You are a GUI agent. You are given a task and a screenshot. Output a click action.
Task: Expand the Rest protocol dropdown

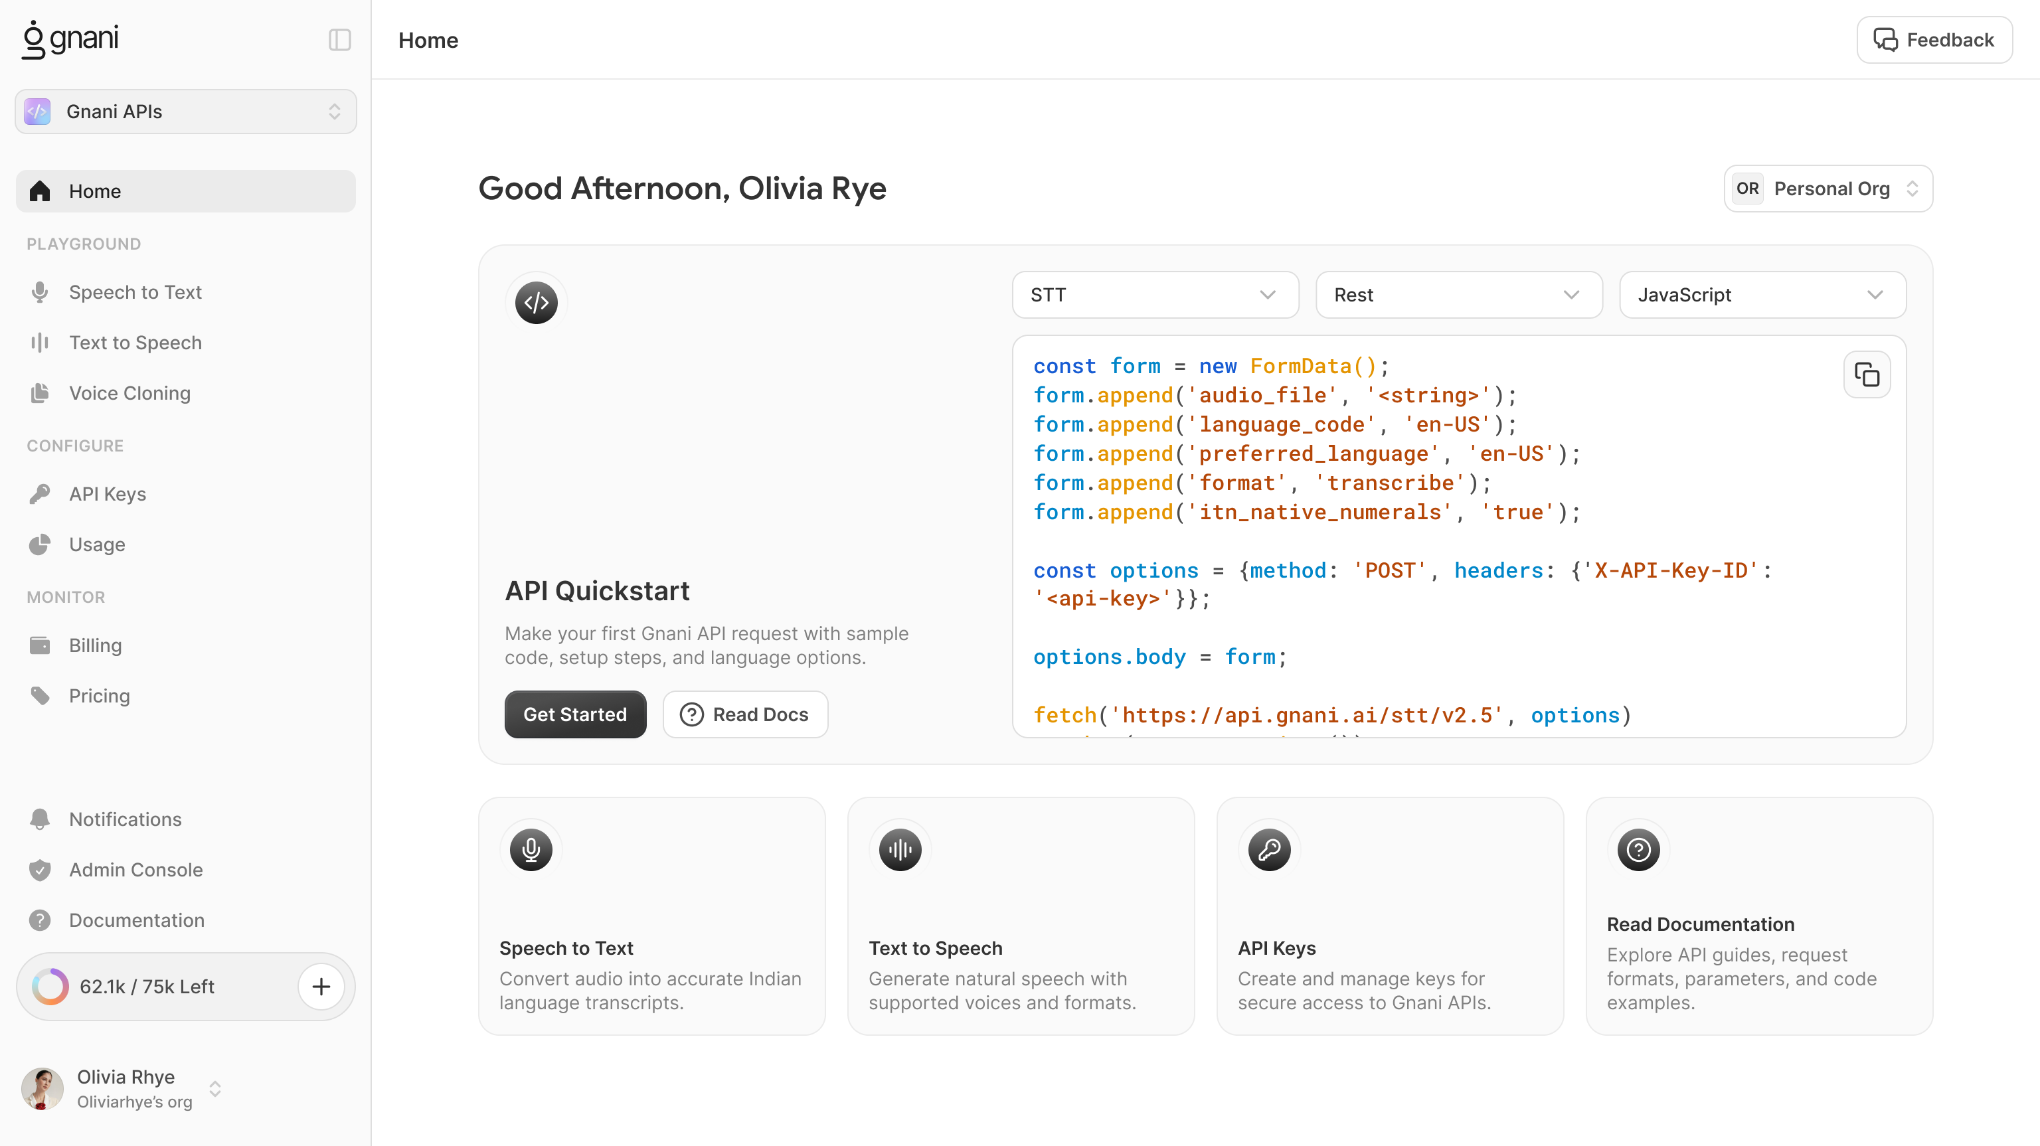[x=1459, y=295]
